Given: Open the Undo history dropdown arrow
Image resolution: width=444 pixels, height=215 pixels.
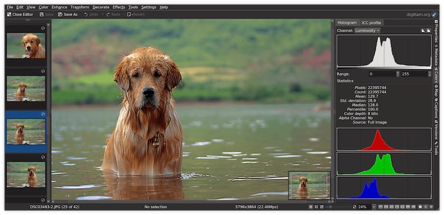Looking at the screenshot, I should 103,14.
